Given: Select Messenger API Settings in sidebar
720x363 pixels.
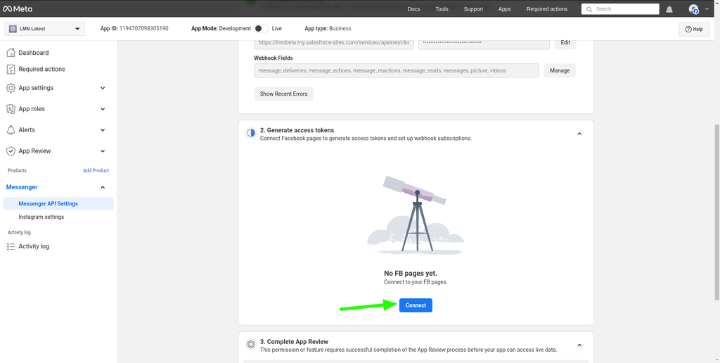Looking at the screenshot, I should (x=58, y=203).
